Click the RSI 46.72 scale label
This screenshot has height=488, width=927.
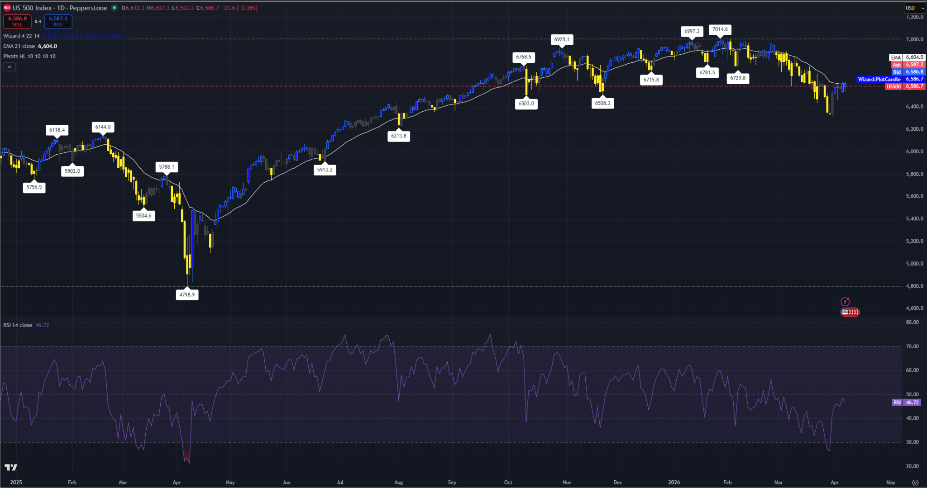pyautogui.click(x=907, y=403)
